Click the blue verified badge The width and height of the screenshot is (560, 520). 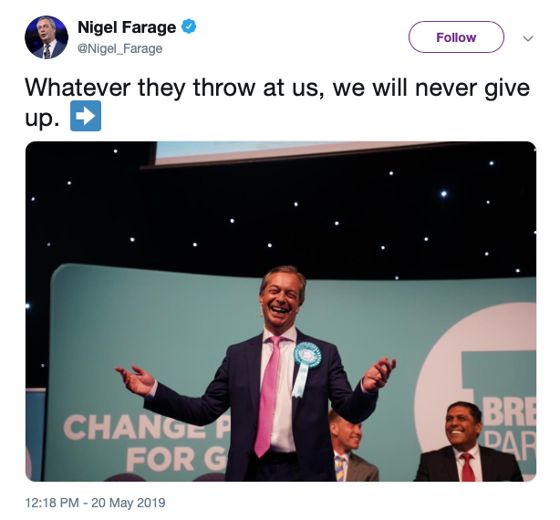pos(189,26)
